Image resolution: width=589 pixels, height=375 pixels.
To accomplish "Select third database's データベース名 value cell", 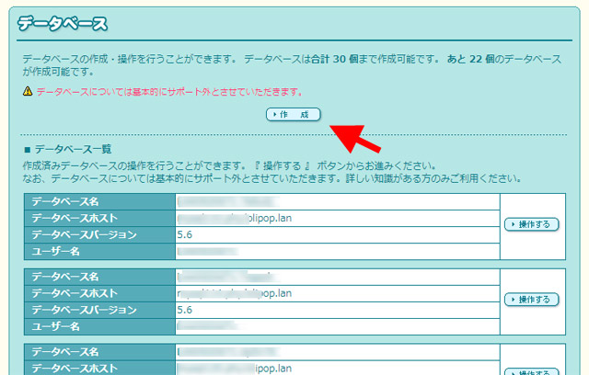I will click(337, 352).
